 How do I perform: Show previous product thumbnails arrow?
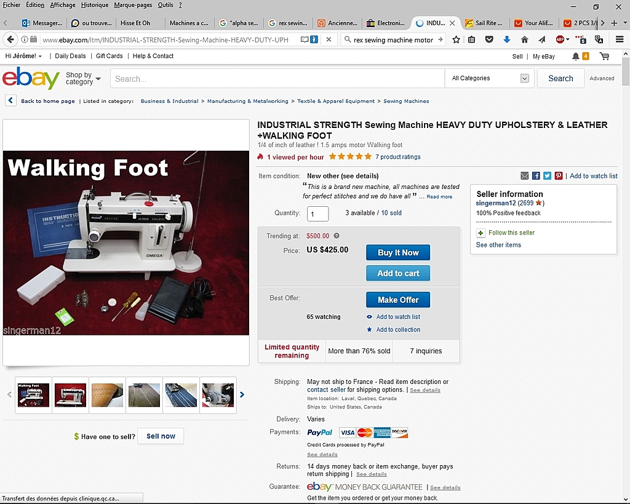tap(9, 394)
